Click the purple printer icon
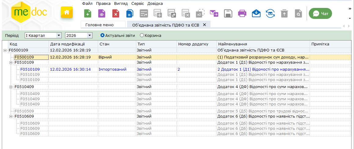The image size is (354, 149). (242, 14)
